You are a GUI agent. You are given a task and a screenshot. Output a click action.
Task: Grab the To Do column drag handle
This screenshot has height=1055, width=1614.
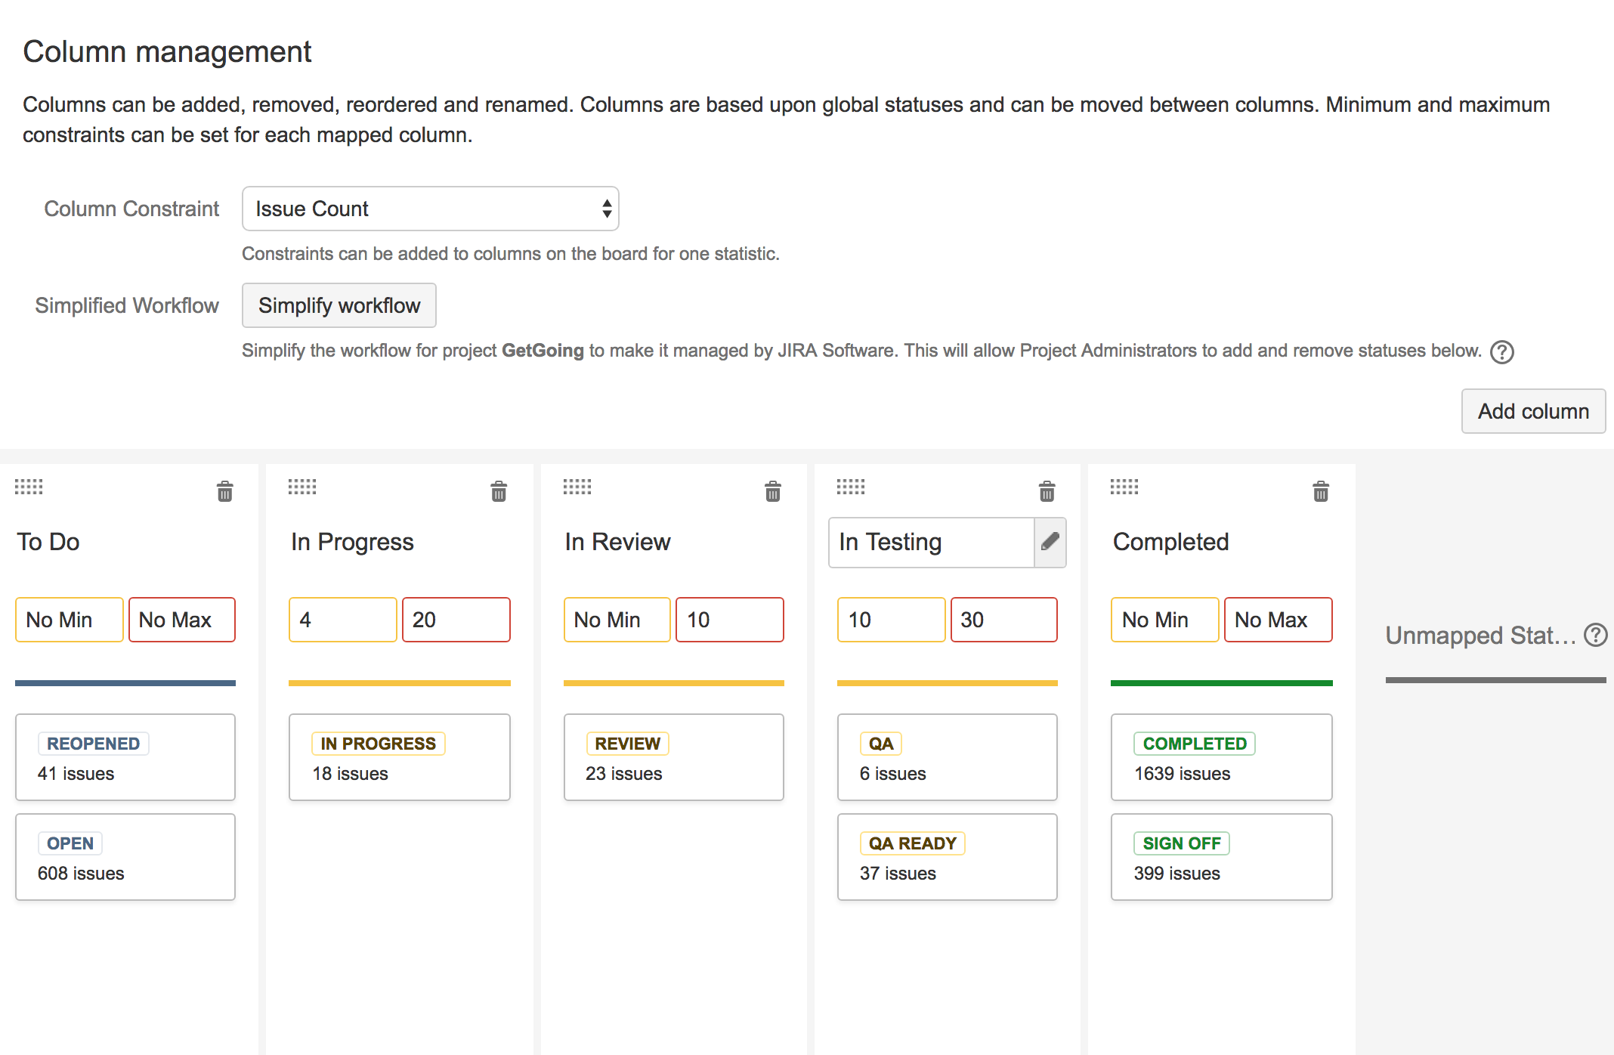tap(29, 487)
